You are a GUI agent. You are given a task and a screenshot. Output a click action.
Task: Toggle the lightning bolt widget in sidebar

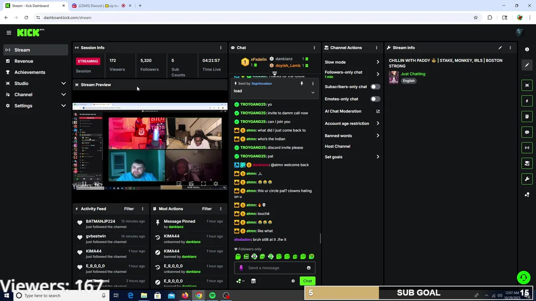(x=527, y=101)
